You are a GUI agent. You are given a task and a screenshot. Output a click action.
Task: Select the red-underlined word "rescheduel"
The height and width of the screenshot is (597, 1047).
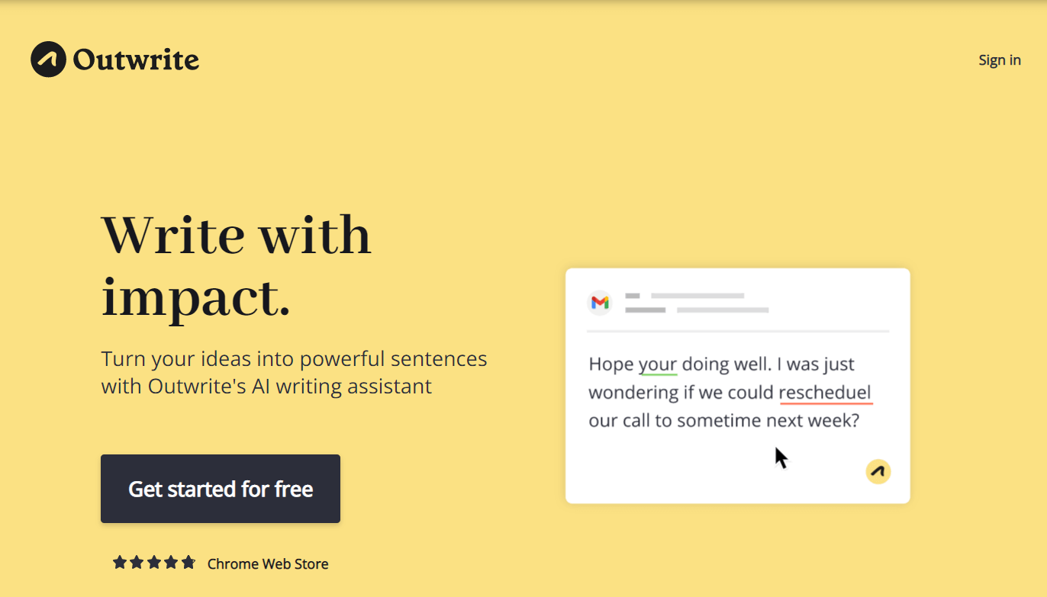[x=825, y=393]
